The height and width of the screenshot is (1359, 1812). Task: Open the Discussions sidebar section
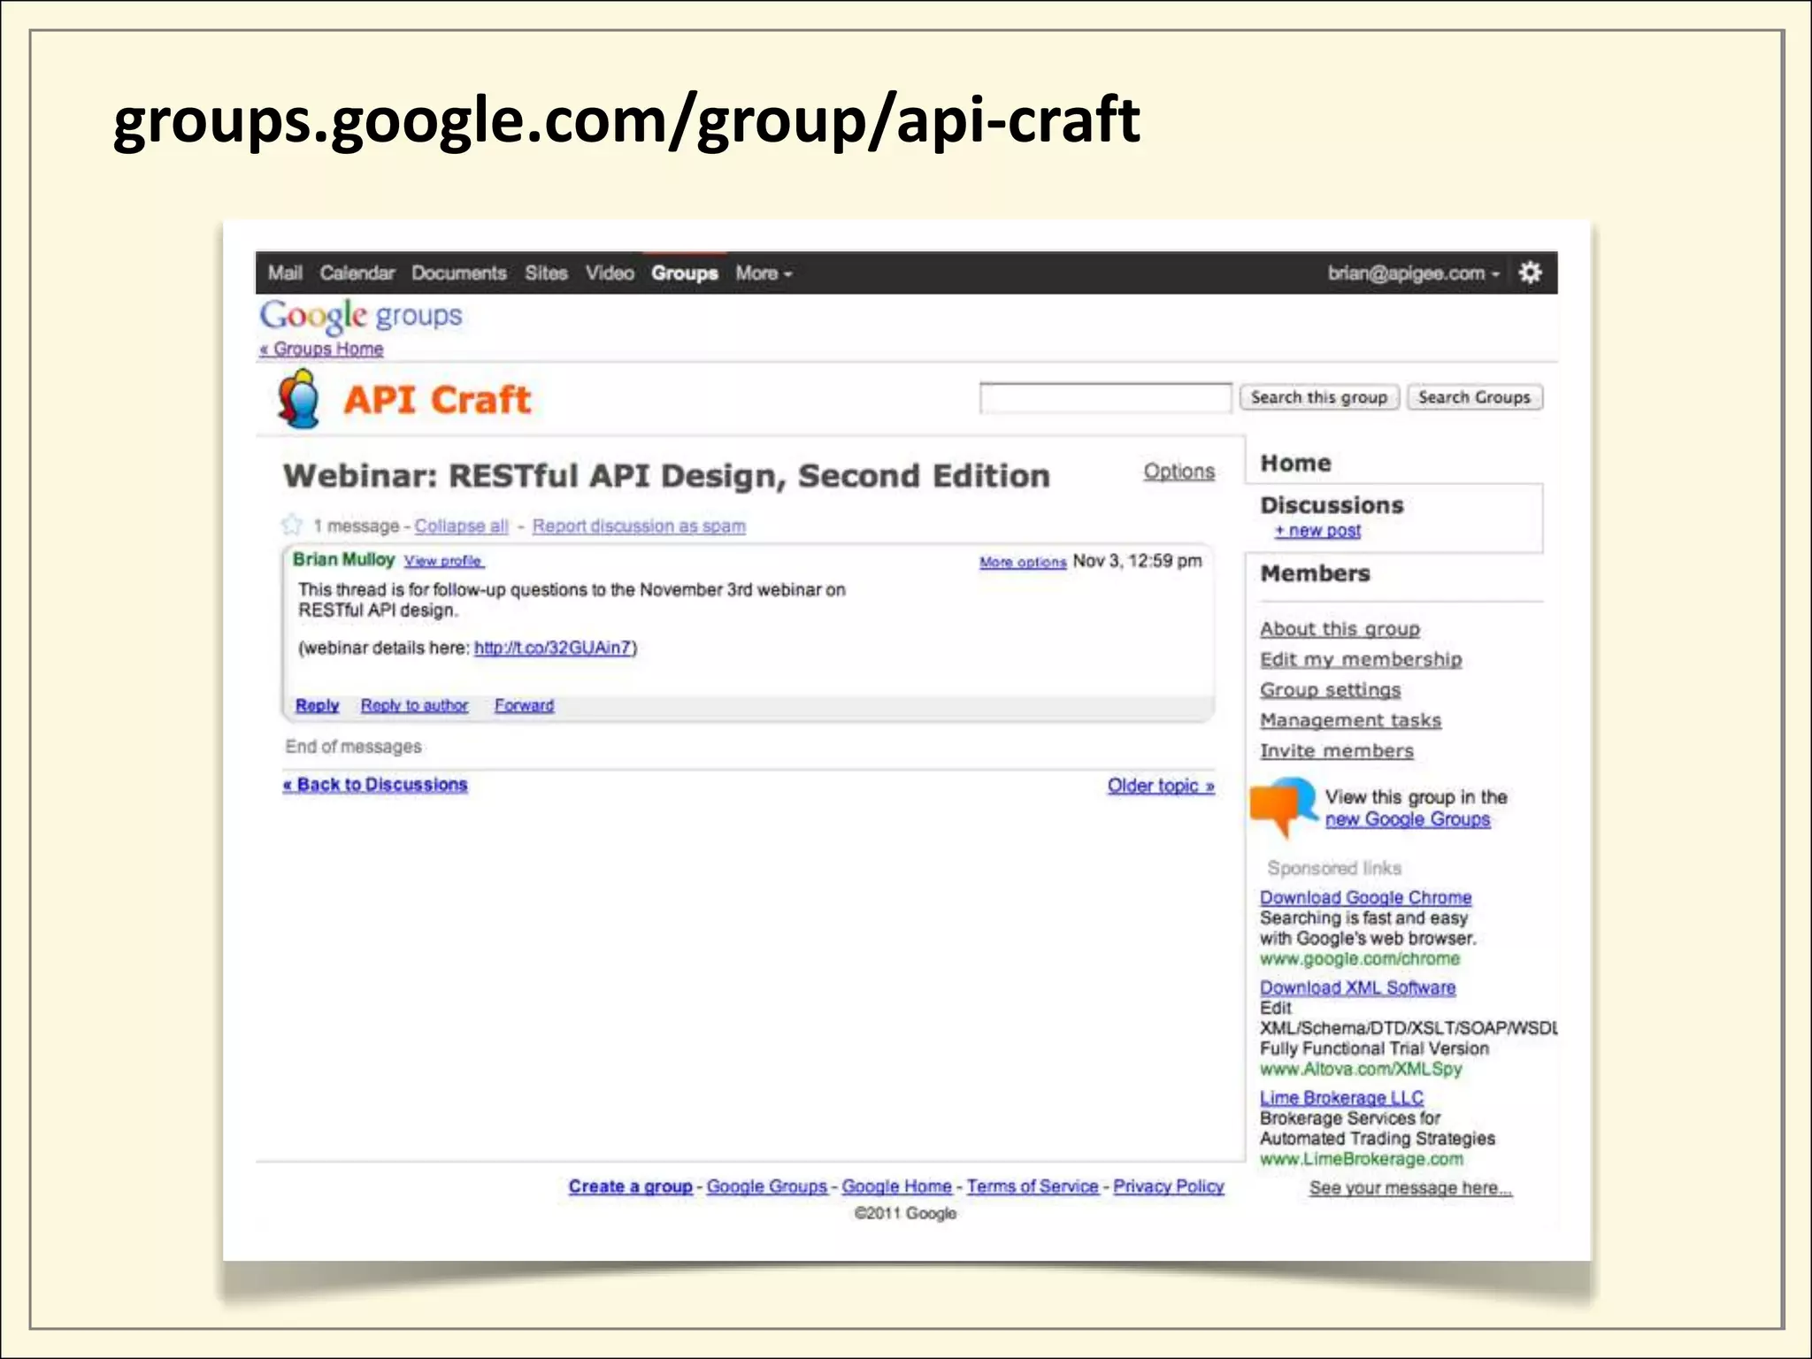pos(1332,505)
